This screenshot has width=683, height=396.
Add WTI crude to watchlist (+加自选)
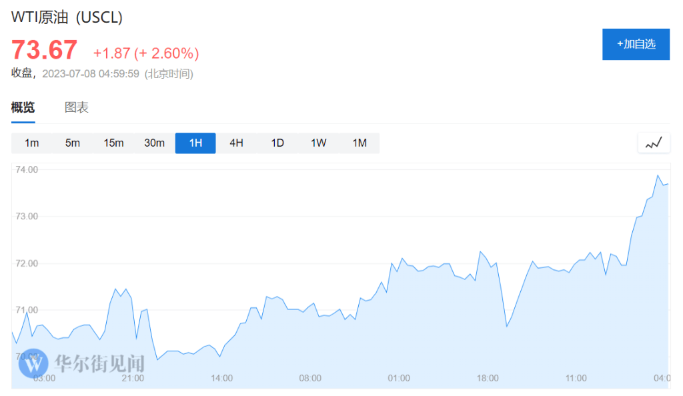pyautogui.click(x=636, y=45)
